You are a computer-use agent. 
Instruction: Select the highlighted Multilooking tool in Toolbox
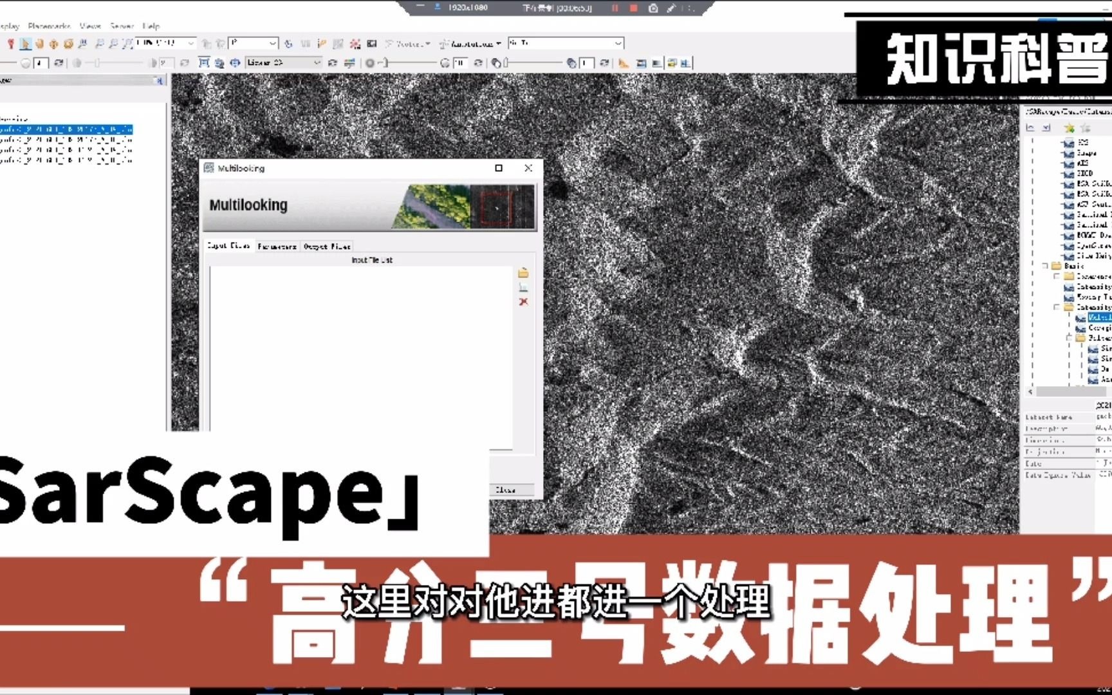point(1100,317)
